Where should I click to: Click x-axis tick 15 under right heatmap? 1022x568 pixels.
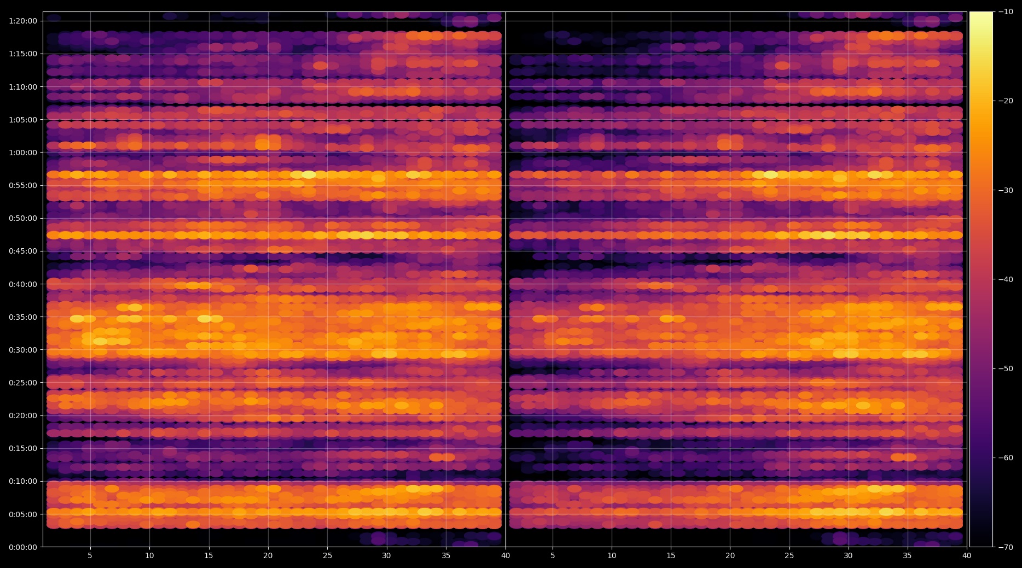point(671,555)
